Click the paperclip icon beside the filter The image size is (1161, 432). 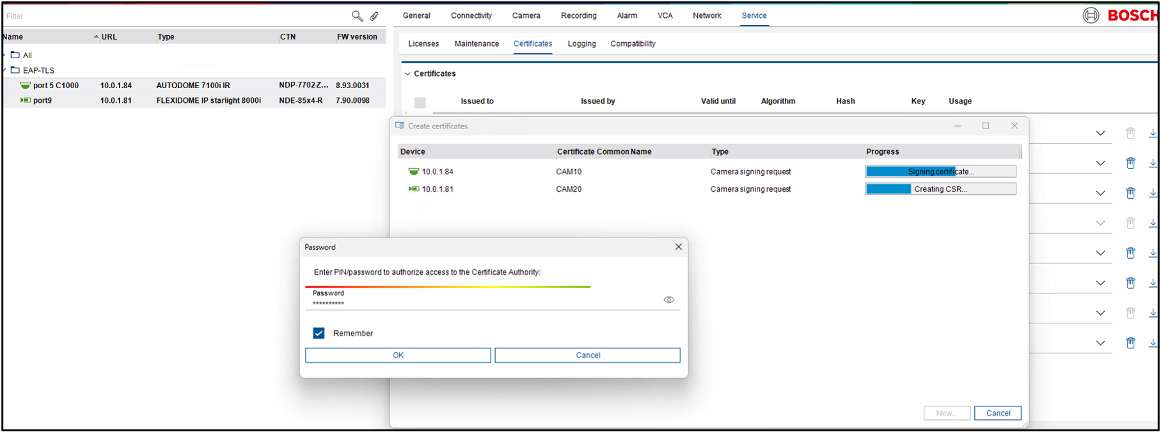pyautogui.click(x=374, y=16)
